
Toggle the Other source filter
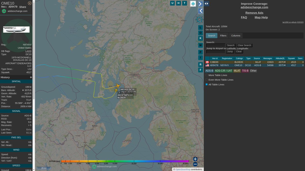point(253,71)
